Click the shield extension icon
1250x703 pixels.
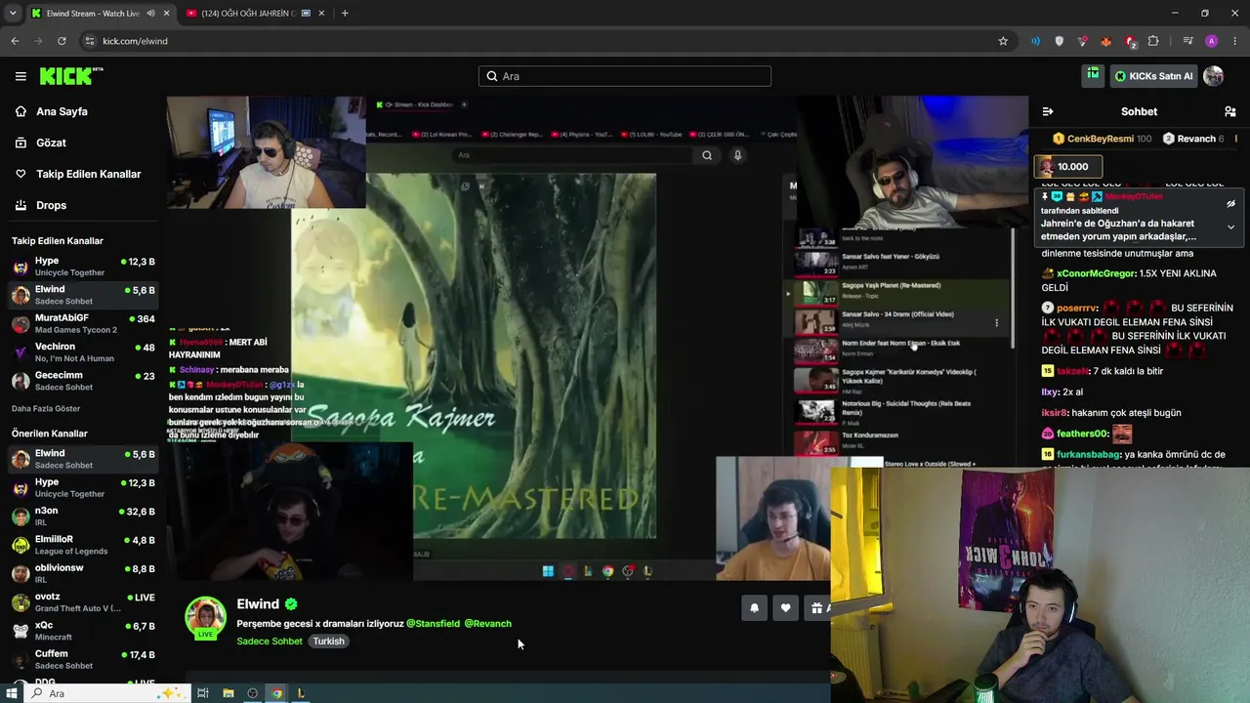1060,41
